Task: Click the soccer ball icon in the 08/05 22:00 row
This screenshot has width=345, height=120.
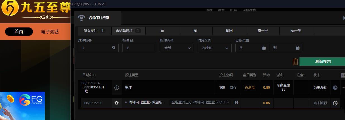Action: [117, 103]
